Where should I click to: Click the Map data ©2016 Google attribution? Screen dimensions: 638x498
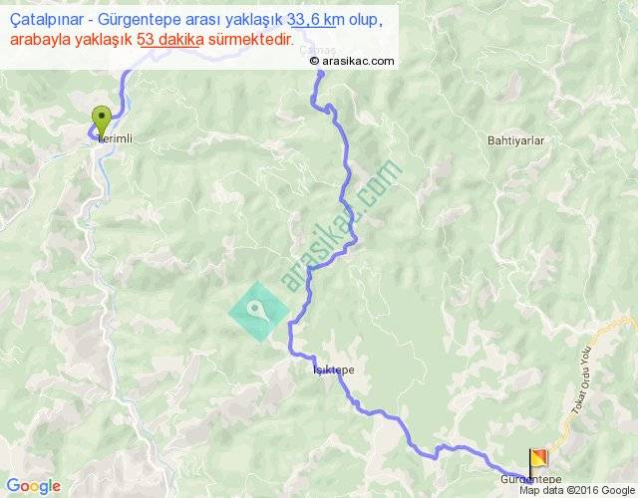[x=576, y=490]
